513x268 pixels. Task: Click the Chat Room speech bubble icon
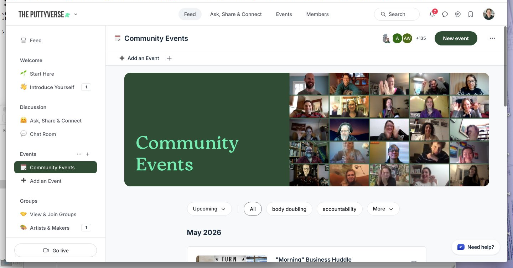click(24, 134)
